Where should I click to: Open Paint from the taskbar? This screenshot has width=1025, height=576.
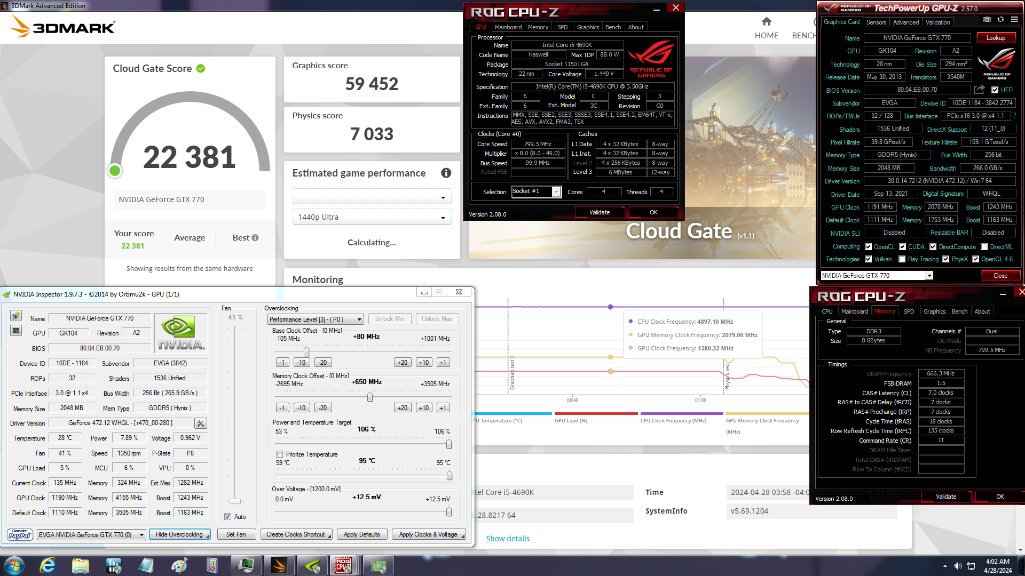click(x=179, y=565)
